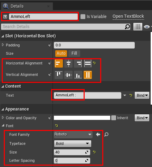Open Bind dropdown for Color and Opacity
The width and height of the screenshot is (152, 167).
tap(142, 118)
